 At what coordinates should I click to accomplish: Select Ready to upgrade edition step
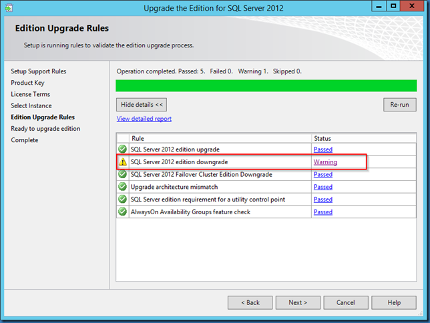[x=45, y=129]
